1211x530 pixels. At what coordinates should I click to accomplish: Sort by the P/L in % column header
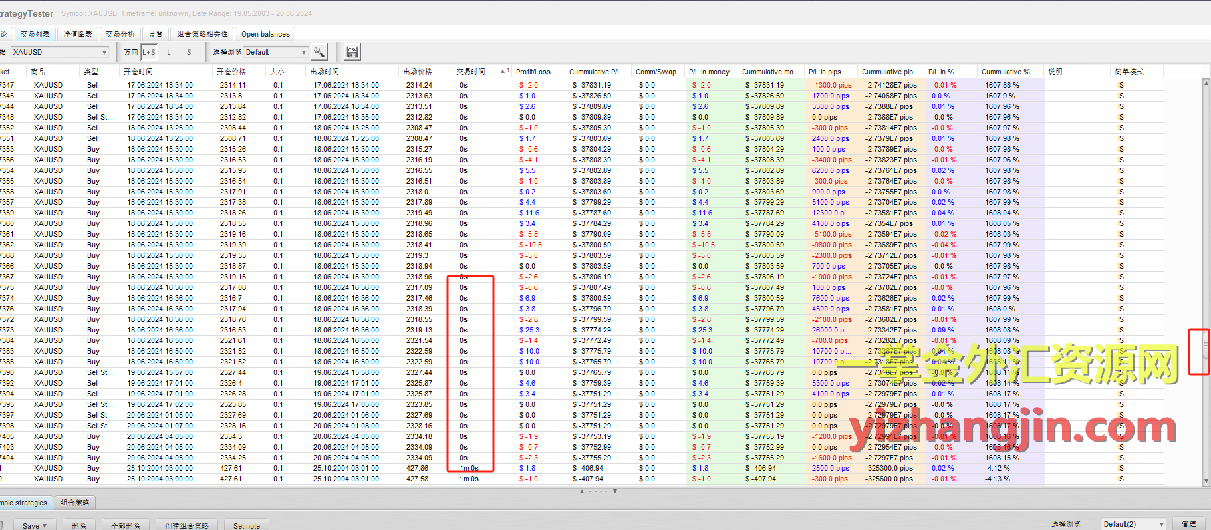pos(951,72)
